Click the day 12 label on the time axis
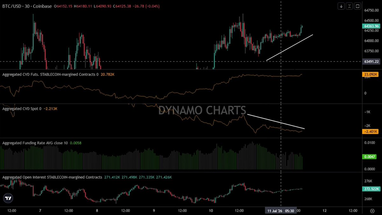The width and height of the screenshot is (382, 215). point(325,211)
